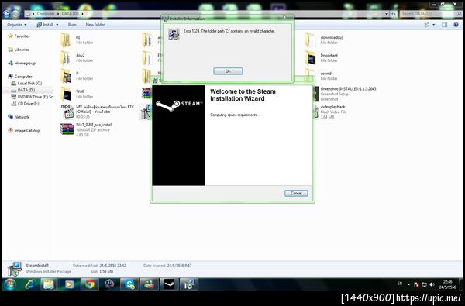Image resolution: width=465 pixels, height=306 pixels.
Task: Select the Important folder
Action: click(x=322, y=58)
